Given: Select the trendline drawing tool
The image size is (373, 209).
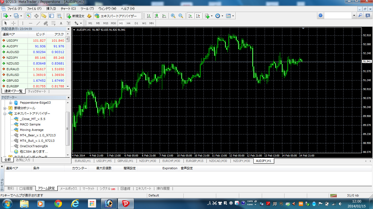Looking at the screenshot, I should point(38,23).
